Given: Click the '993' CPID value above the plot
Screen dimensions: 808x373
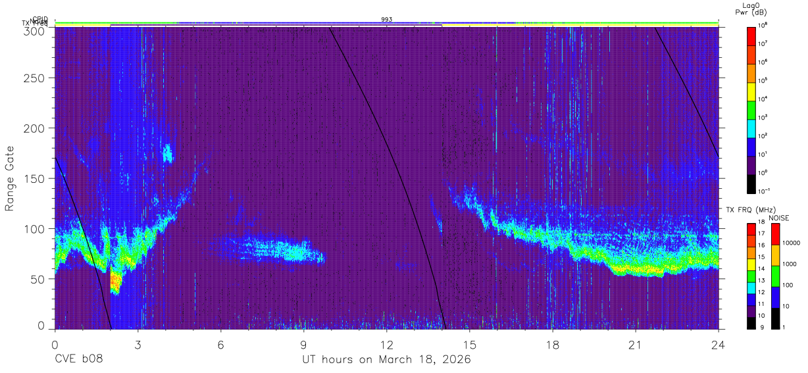Looking at the screenshot, I should point(387,20).
